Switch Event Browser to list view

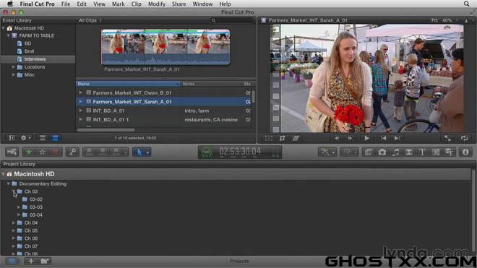[56, 138]
